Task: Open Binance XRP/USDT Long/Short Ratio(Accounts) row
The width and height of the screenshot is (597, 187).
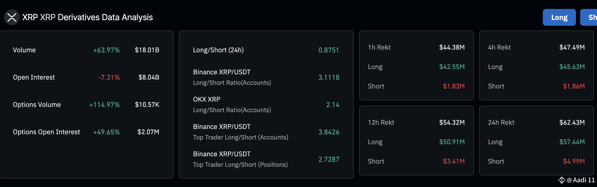Action: tap(266, 77)
